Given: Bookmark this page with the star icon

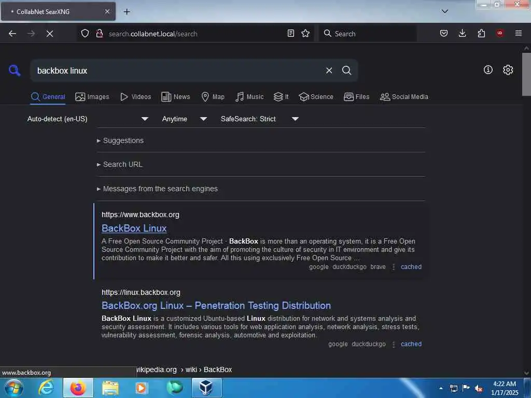Looking at the screenshot, I should [305, 33].
